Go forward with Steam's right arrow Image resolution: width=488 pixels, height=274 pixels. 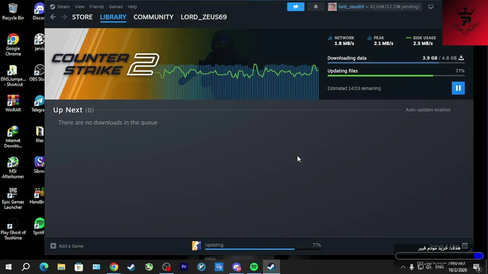point(64,17)
